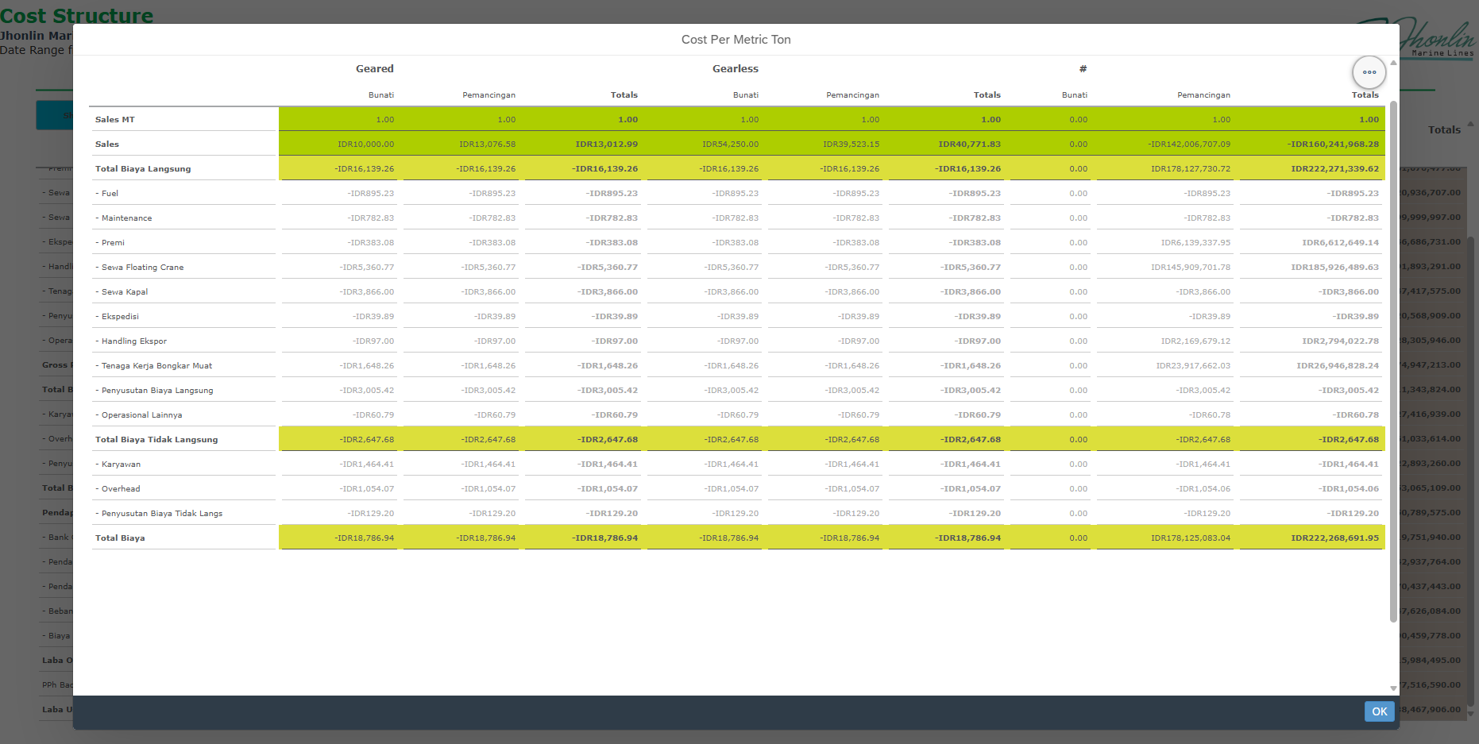This screenshot has width=1479, height=744.
Task: Click the Cost Per Metric Ton title
Action: pos(736,40)
